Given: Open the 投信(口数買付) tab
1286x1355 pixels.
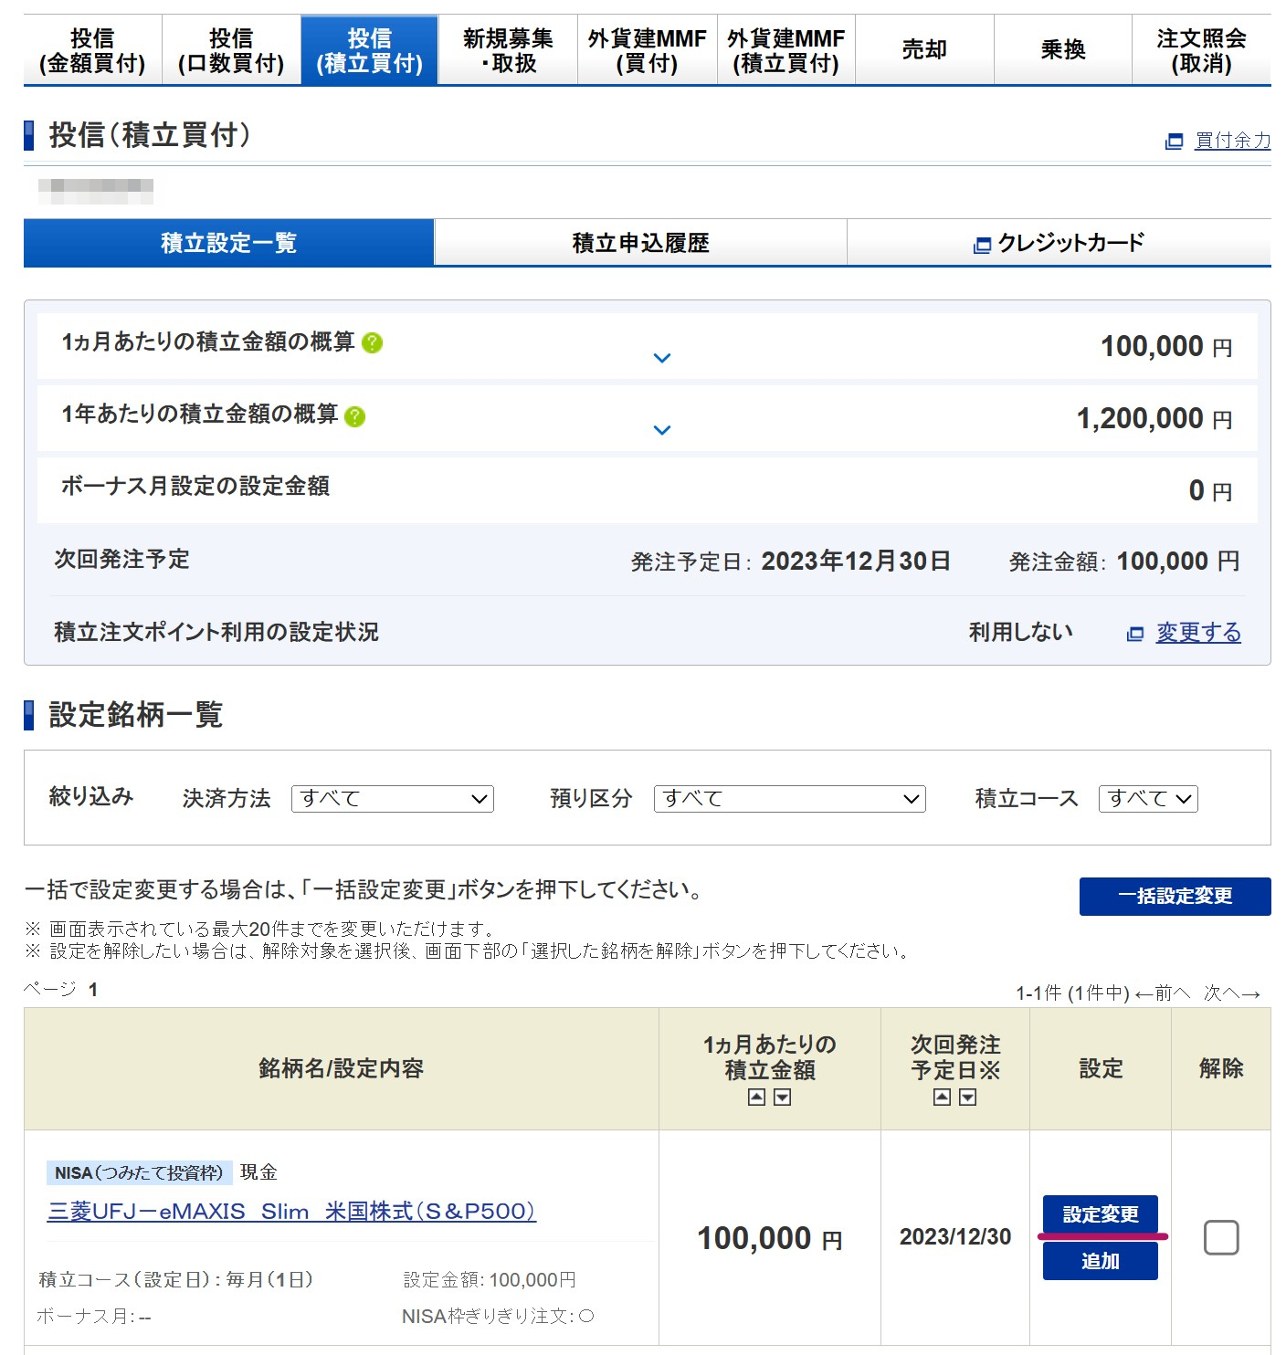Looking at the screenshot, I should coord(231,50).
